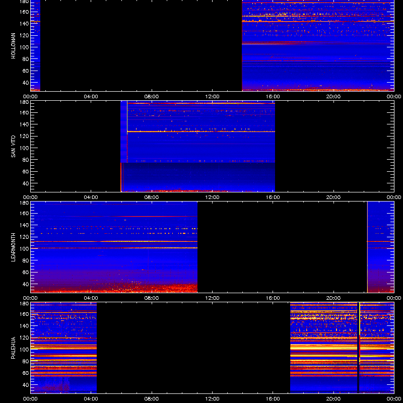Select the LEARMONTH station axis label
The image size is (403, 403).
tap(13, 247)
